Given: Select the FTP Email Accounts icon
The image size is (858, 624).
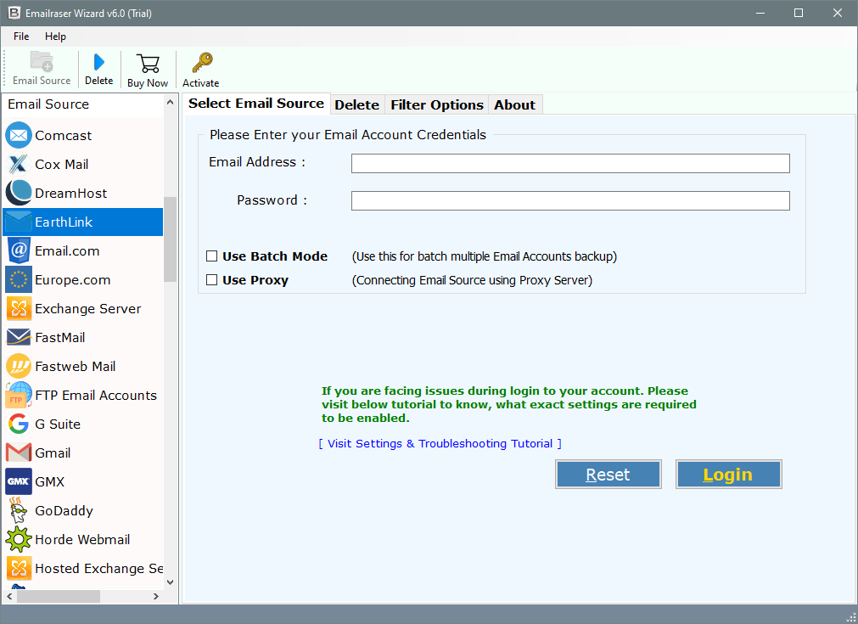Looking at the screenshot, I should [19, 396].
